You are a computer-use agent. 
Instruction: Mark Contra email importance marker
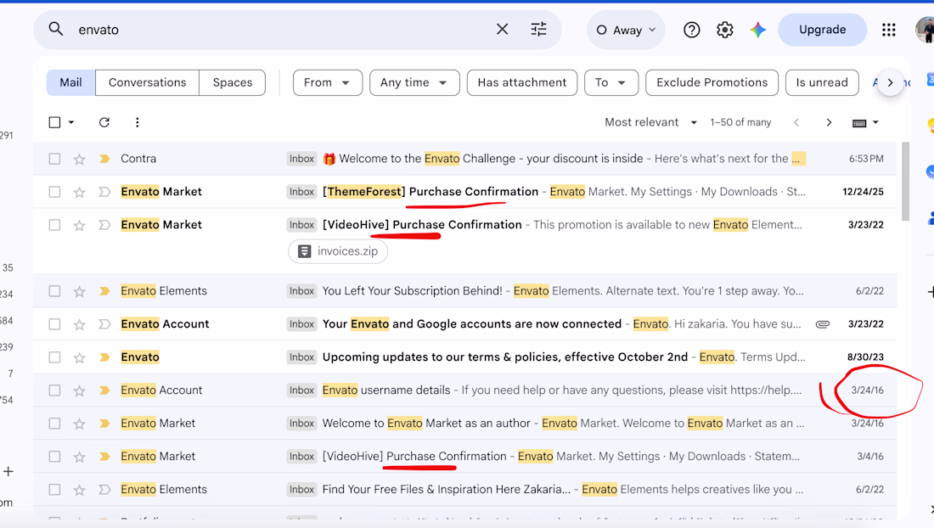coord(104,159)
